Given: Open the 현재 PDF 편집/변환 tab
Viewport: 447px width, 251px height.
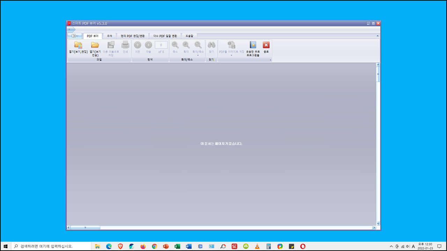Looking at the screenshot, I should 133,36.
